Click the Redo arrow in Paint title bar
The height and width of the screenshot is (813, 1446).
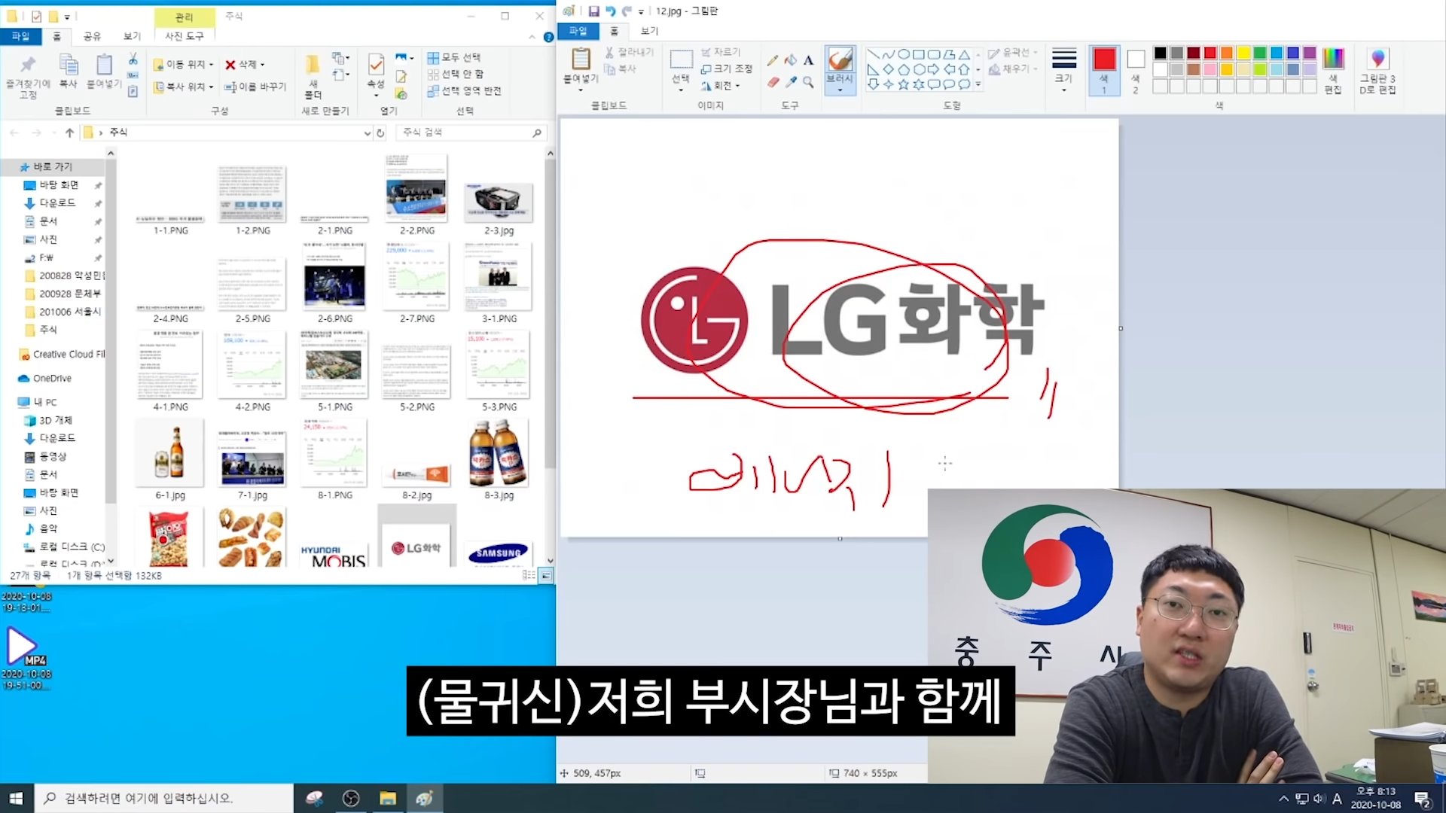627,11
